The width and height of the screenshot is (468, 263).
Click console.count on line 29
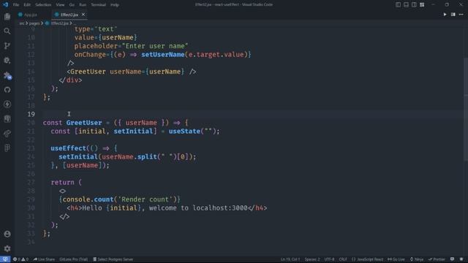click(x=88, y=199)
